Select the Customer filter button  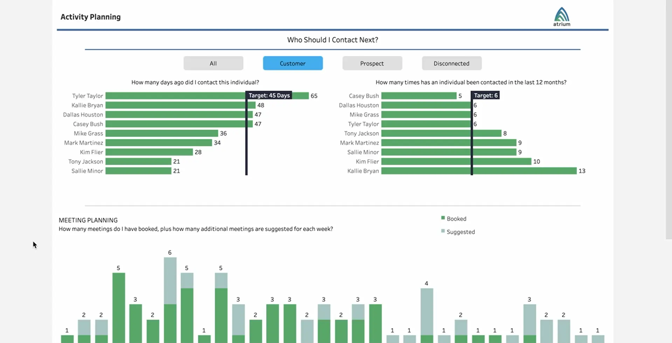292,63
